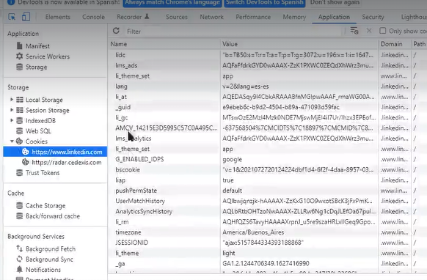
Task: Select the lang cookie row
Action: 267,86
